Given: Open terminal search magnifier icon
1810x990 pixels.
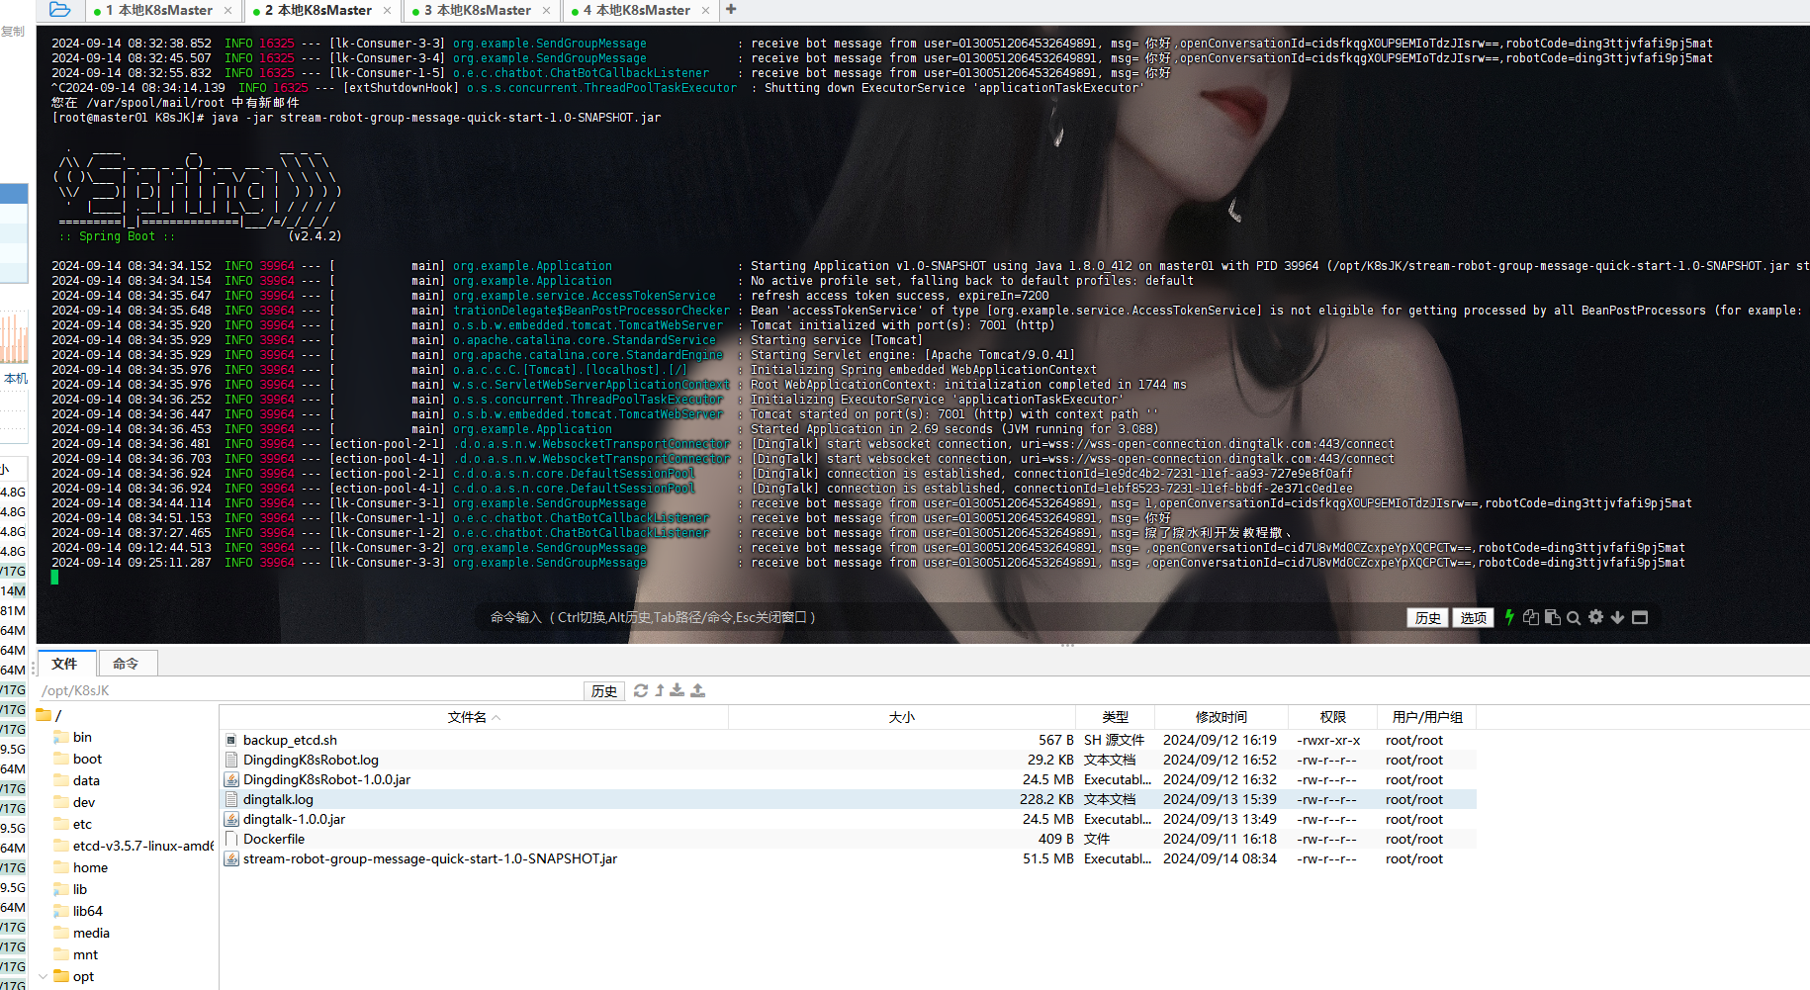Looking at the screenshot, I should point(1574,617).
